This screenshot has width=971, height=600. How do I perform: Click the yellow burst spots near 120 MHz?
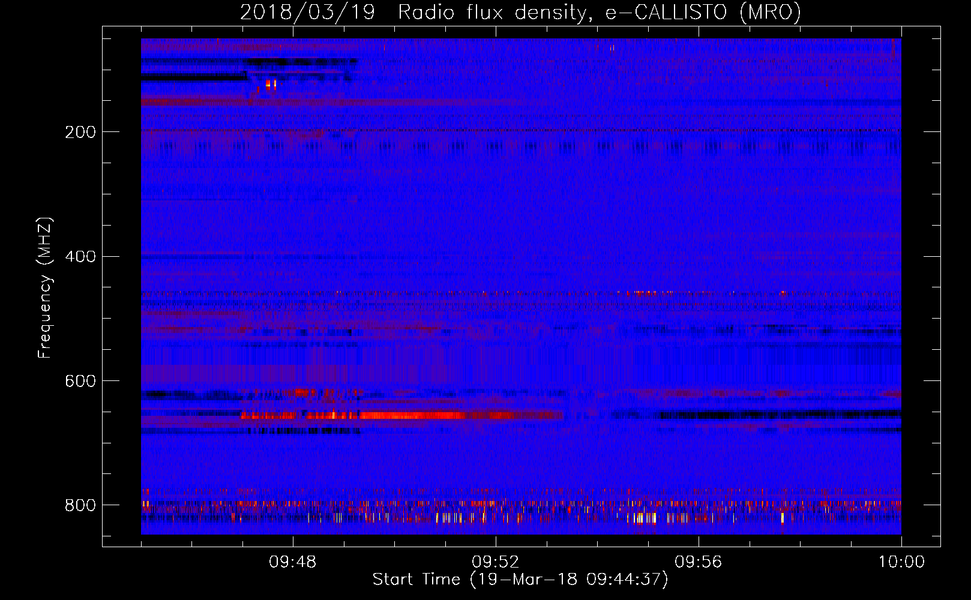[x=271, y=84]
